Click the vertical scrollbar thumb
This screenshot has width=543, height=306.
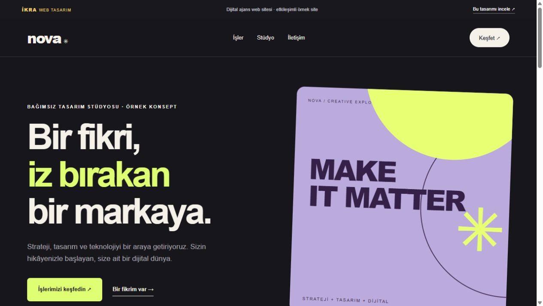pyautogui.click(x=540, y=37)
